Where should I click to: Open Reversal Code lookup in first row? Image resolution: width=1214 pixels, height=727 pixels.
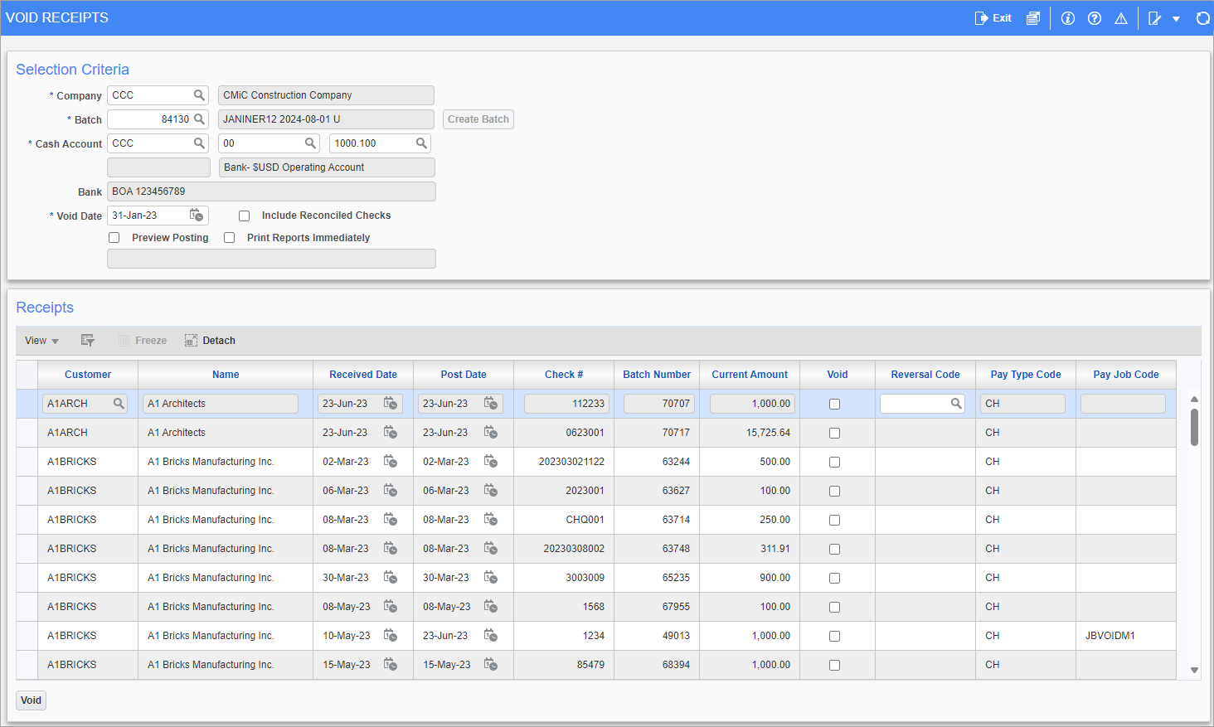[x=956, y=404]
